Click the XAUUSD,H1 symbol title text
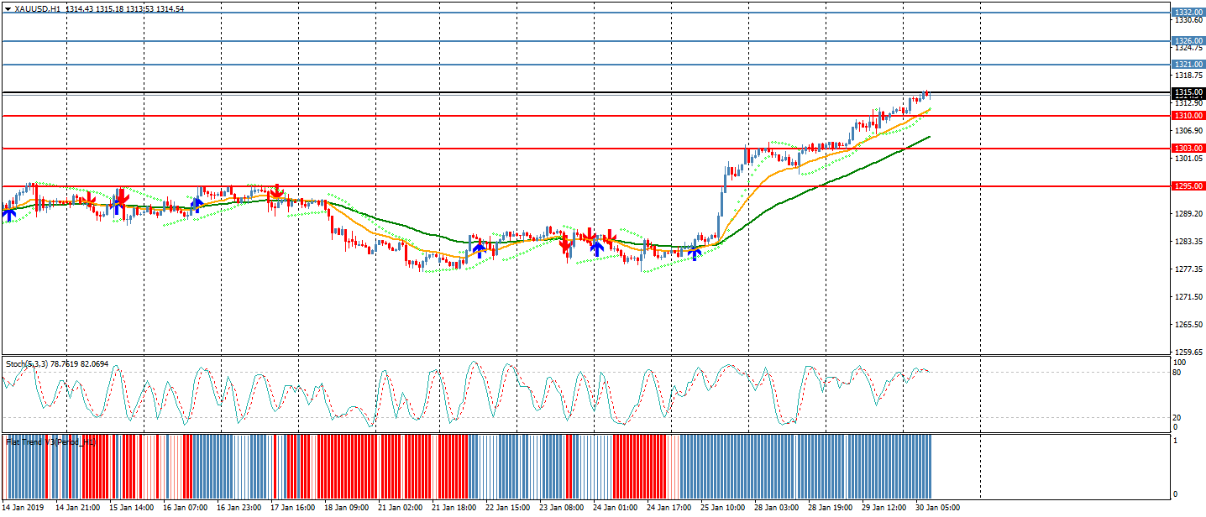 click(x=38, y=8)
